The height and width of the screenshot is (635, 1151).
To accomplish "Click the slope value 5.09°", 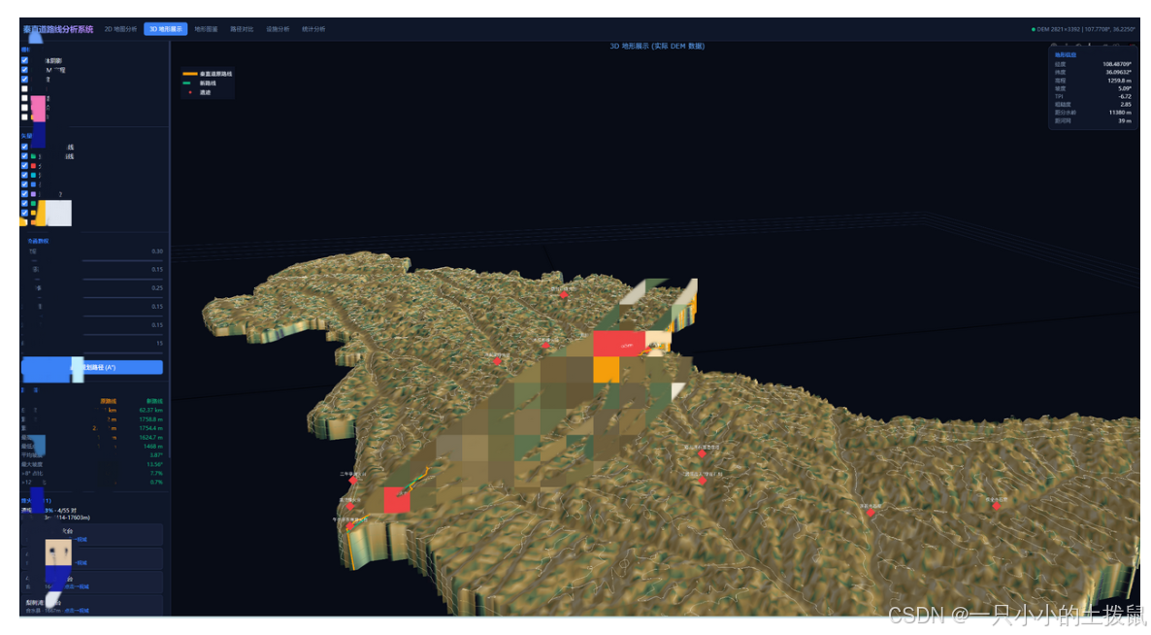I will pos(1125,88).
